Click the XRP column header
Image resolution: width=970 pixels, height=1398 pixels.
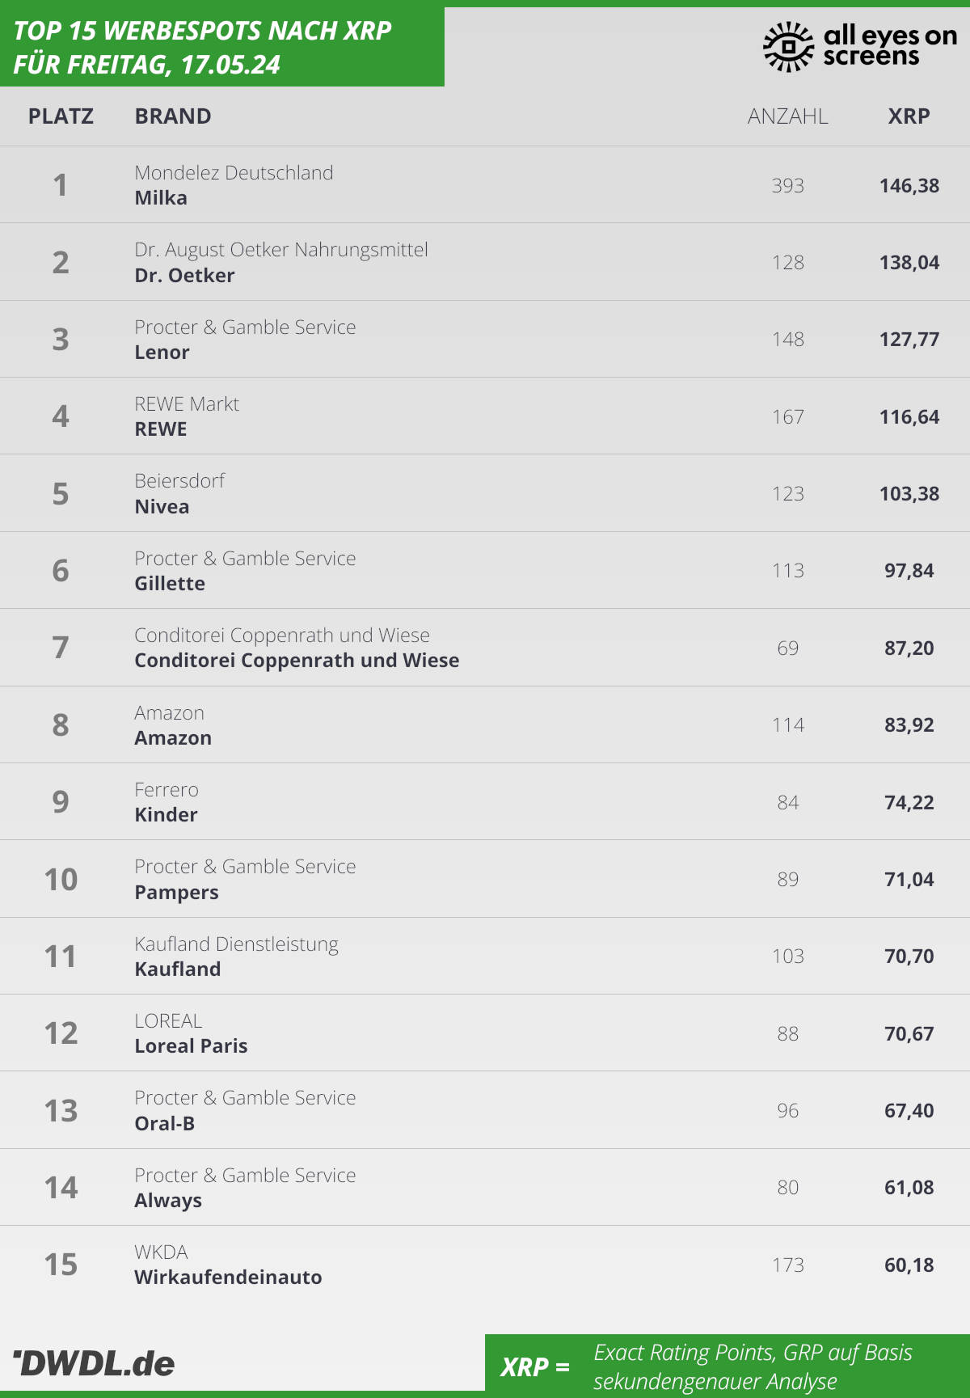pos(909,116)
